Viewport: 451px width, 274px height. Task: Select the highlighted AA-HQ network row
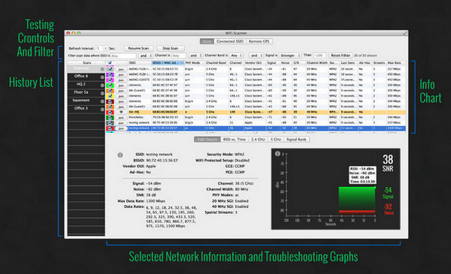tap(256, 112)
